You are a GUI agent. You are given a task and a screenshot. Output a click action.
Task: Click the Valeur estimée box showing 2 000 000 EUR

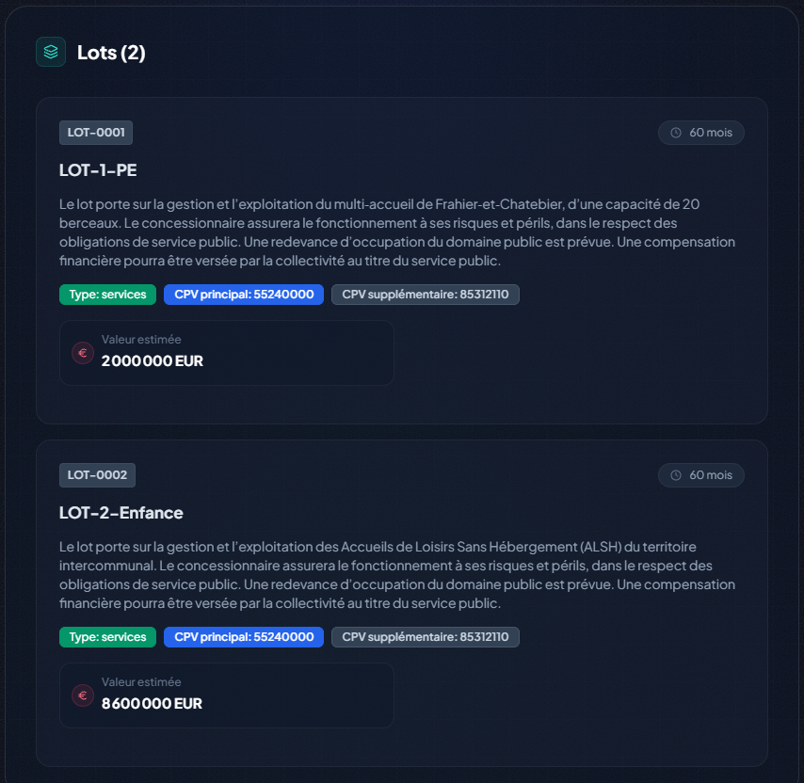point(226,353)
